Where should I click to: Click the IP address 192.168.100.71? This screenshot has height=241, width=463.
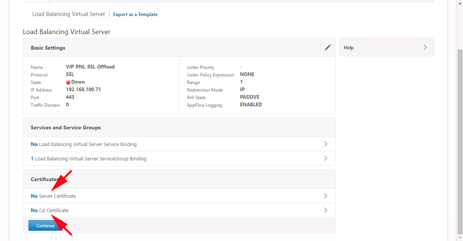coord(83,90)
